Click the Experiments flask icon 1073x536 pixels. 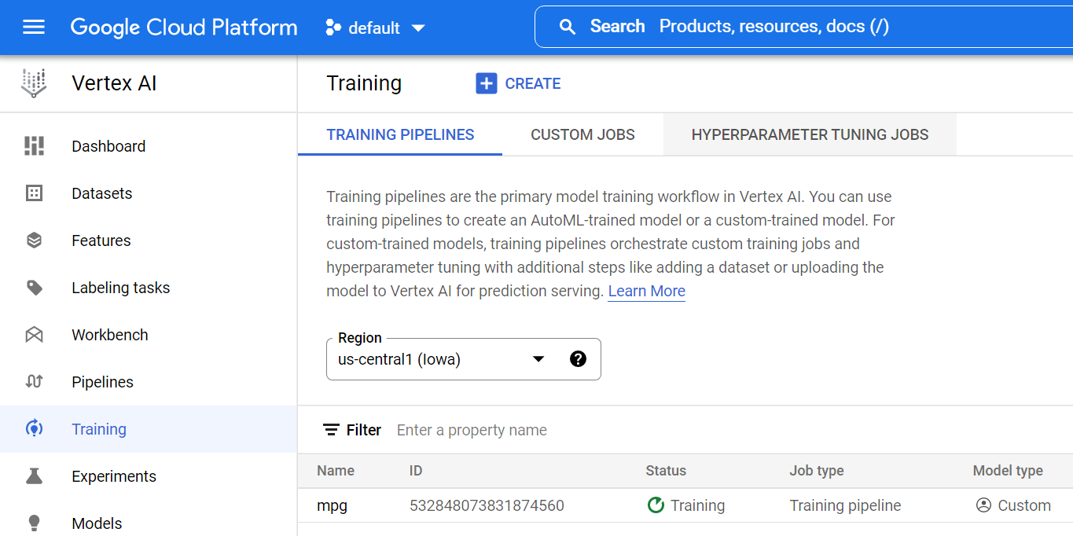pyautogui.click(x=34, y=476)
